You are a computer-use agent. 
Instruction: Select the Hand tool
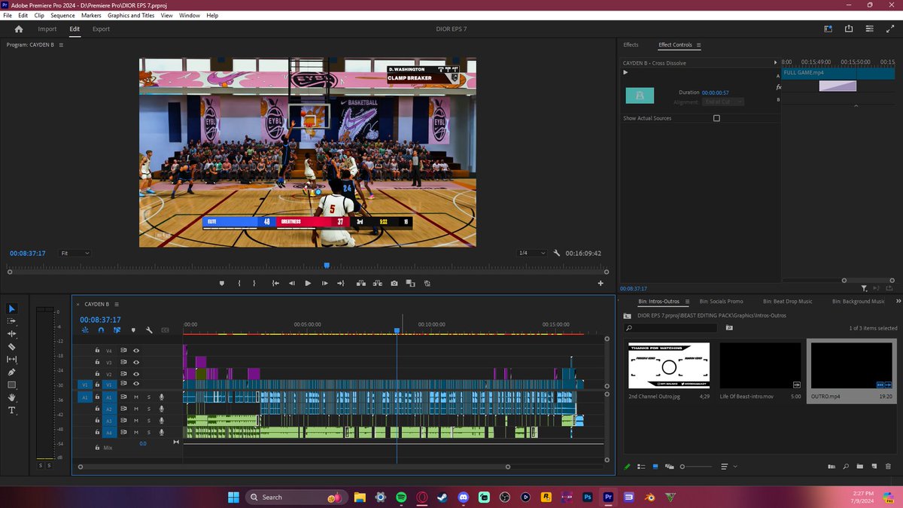click(x=12, y=397)
